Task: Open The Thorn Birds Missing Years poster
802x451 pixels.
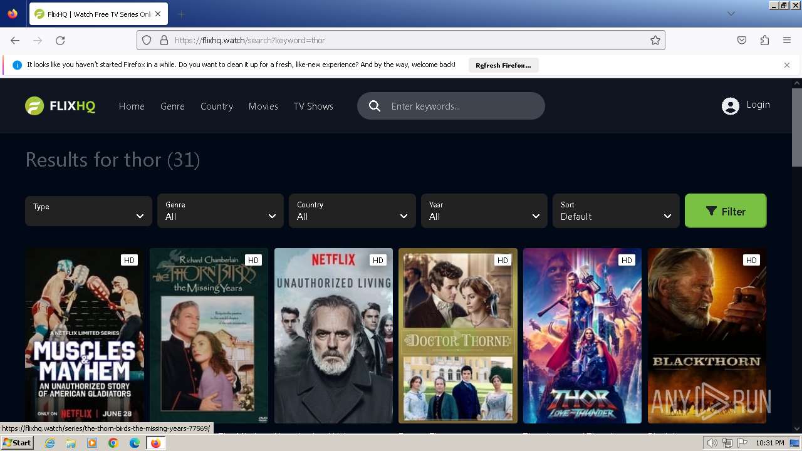Action: click(209, 336)
